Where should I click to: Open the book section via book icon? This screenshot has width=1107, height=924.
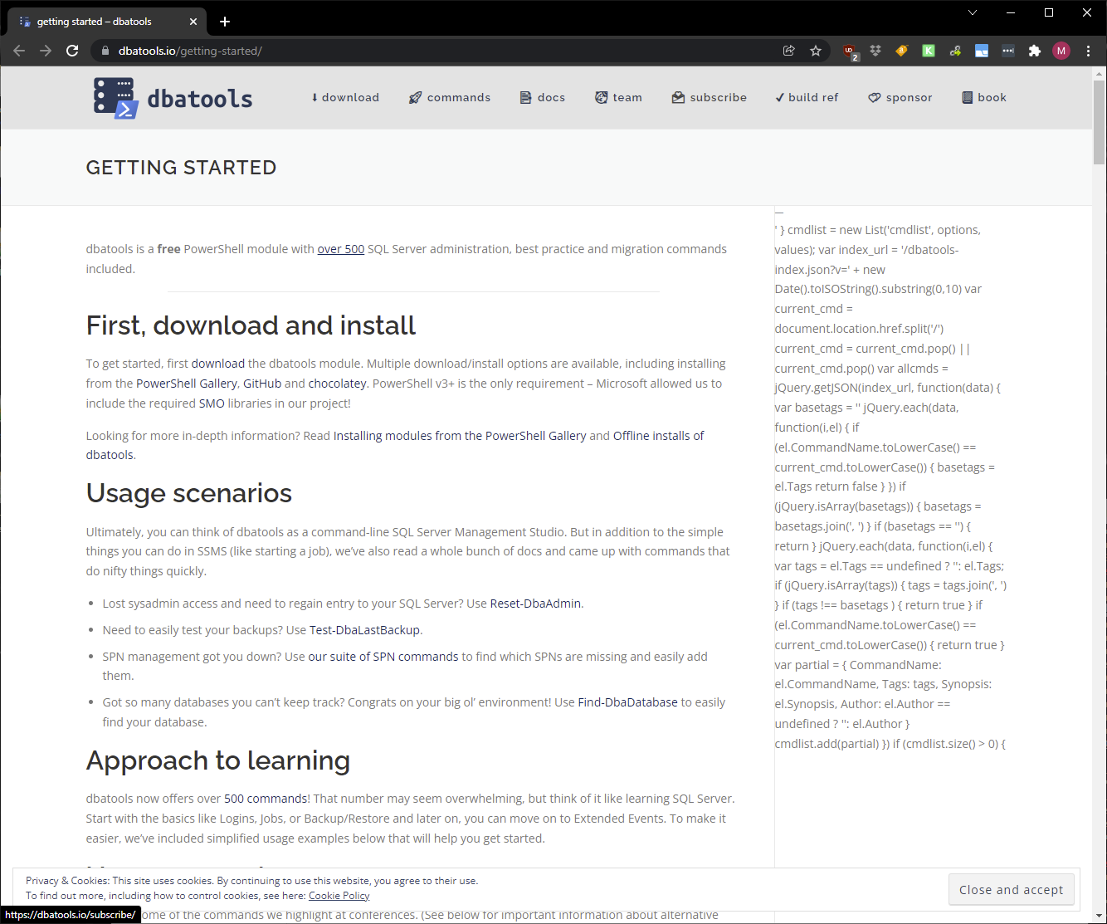[967, 97]
